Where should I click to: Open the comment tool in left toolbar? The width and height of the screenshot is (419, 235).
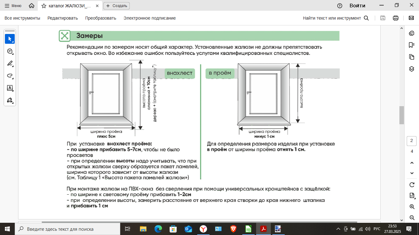click(10, 51)
